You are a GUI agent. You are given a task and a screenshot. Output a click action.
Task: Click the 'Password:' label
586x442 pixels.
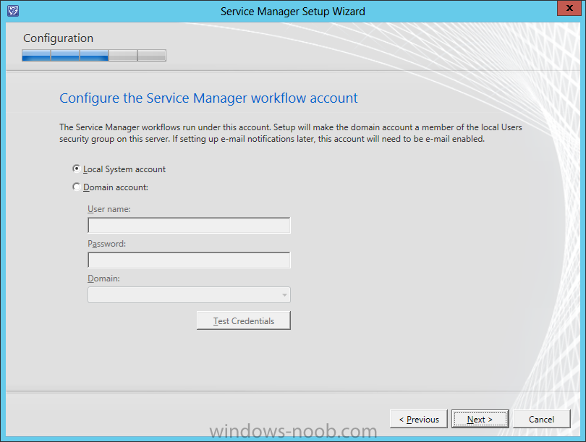point(107,244)
